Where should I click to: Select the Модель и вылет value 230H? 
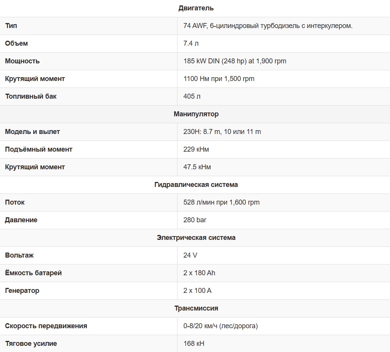222,132
